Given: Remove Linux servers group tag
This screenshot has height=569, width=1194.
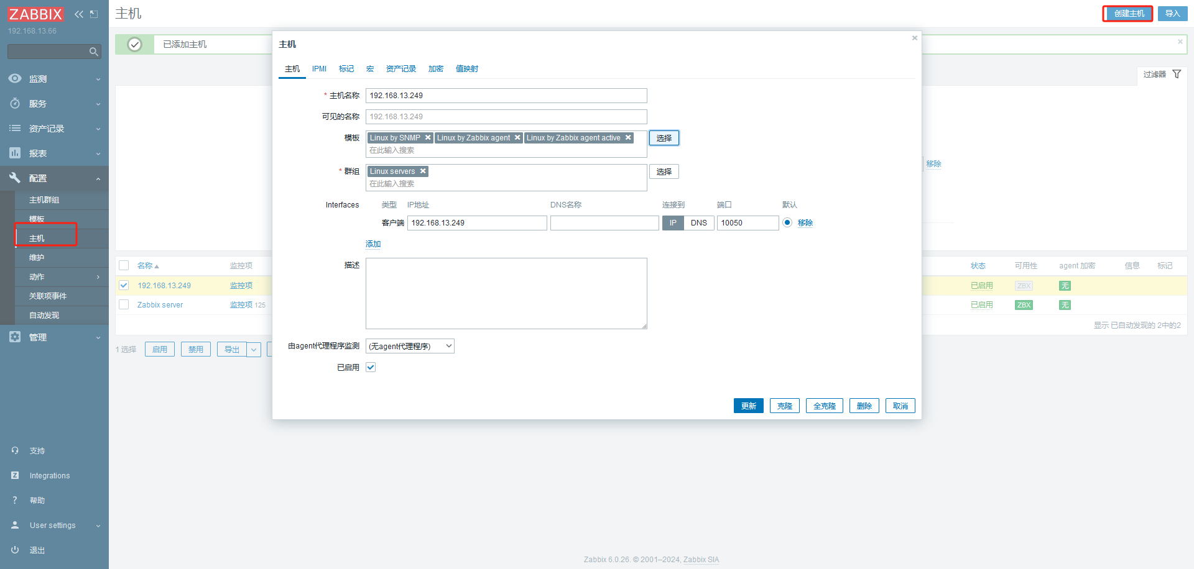Looking at the screenshot, I should pyautogui.click(x=423, y=171).
